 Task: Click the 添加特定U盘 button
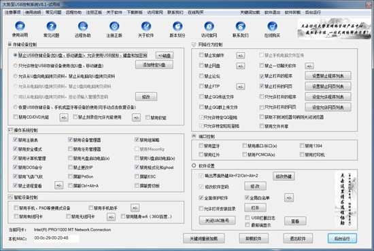(154, 64)
